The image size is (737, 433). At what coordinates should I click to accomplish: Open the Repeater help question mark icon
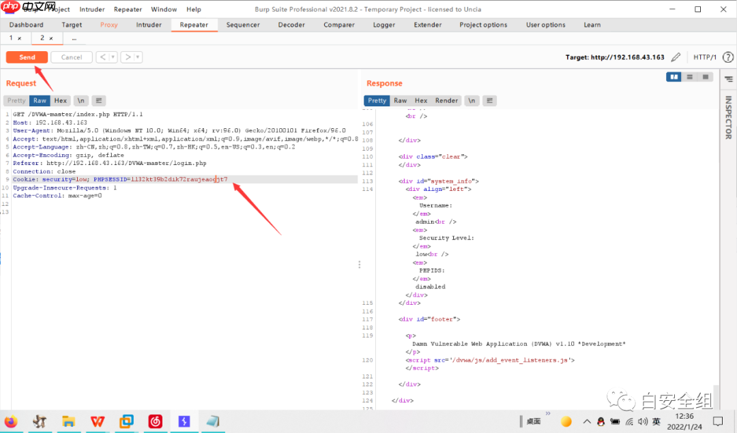pos(728,57)
